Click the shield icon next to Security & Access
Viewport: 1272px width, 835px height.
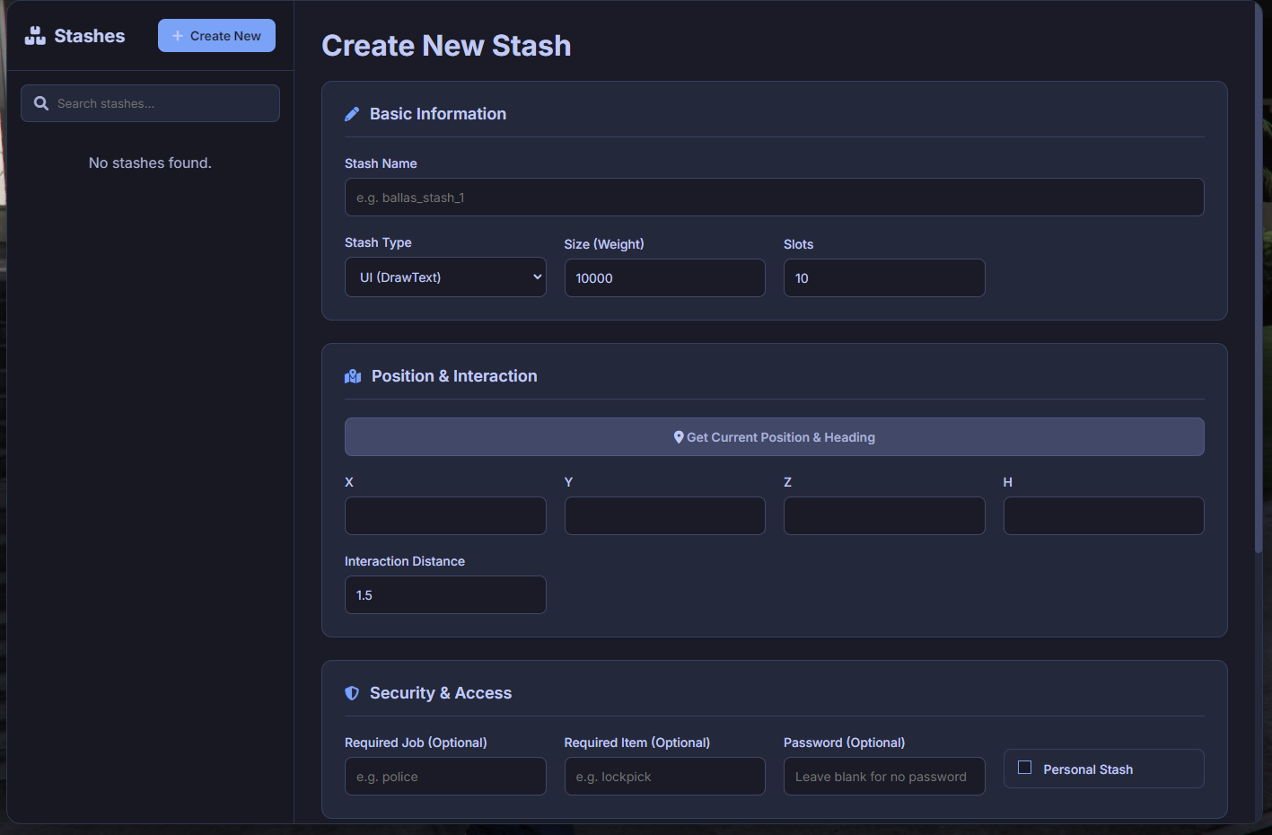[352, 692]
